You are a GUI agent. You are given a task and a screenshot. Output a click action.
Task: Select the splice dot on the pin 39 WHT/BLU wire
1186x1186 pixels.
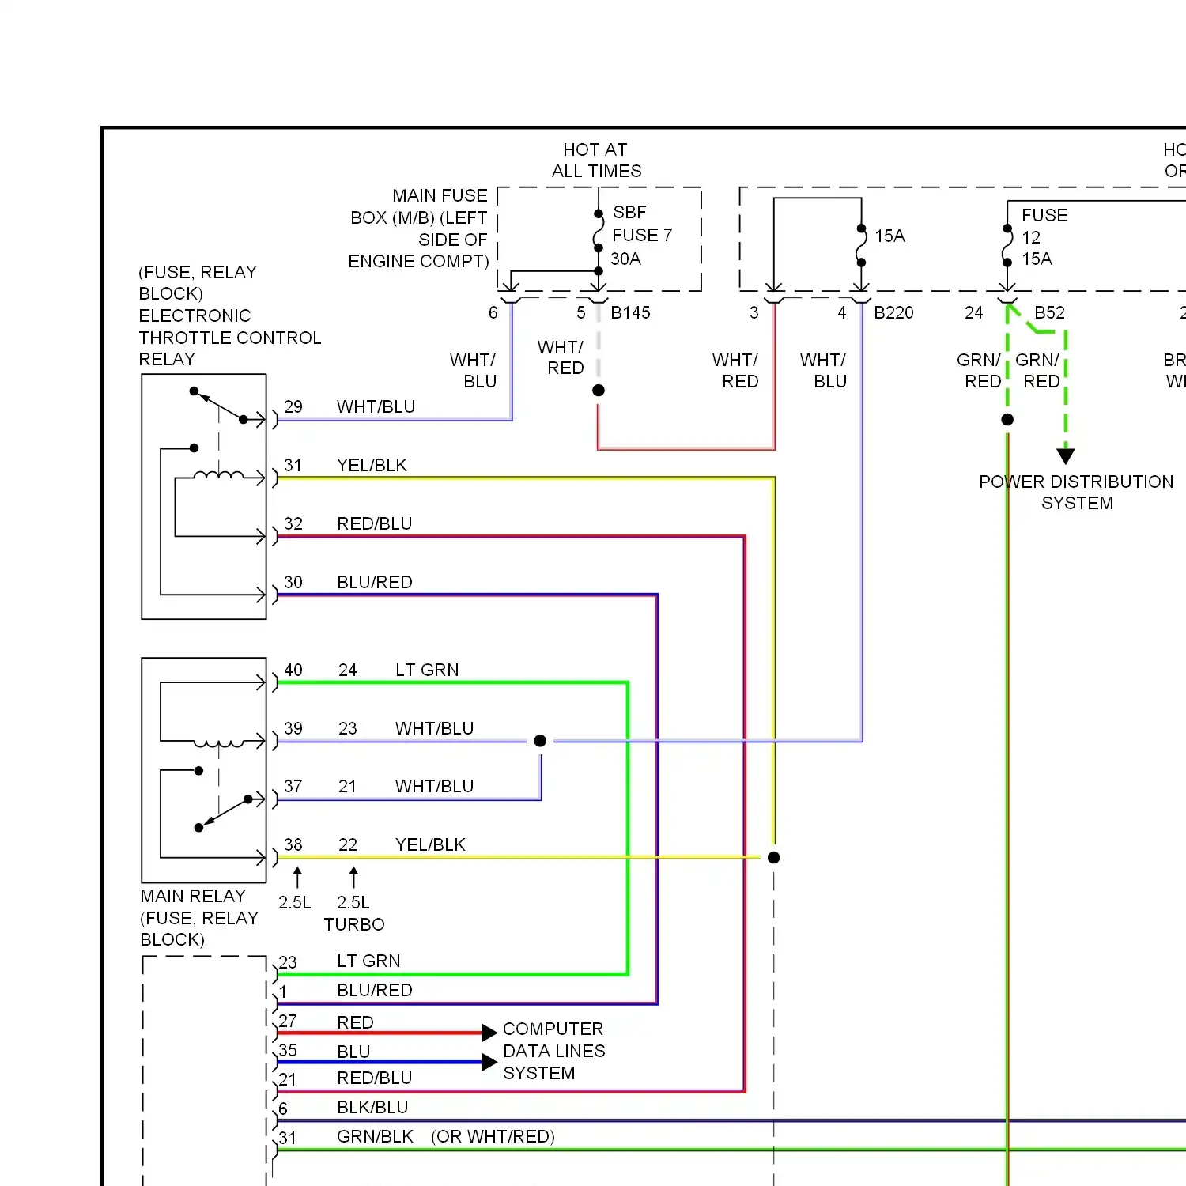coord(540,741)
